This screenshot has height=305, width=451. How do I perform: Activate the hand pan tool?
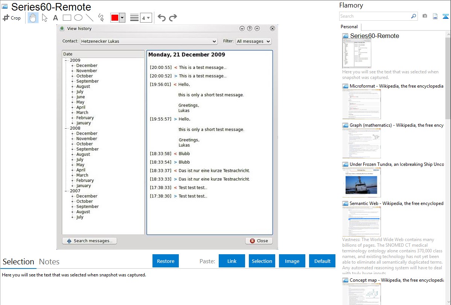tap(33, 18)
